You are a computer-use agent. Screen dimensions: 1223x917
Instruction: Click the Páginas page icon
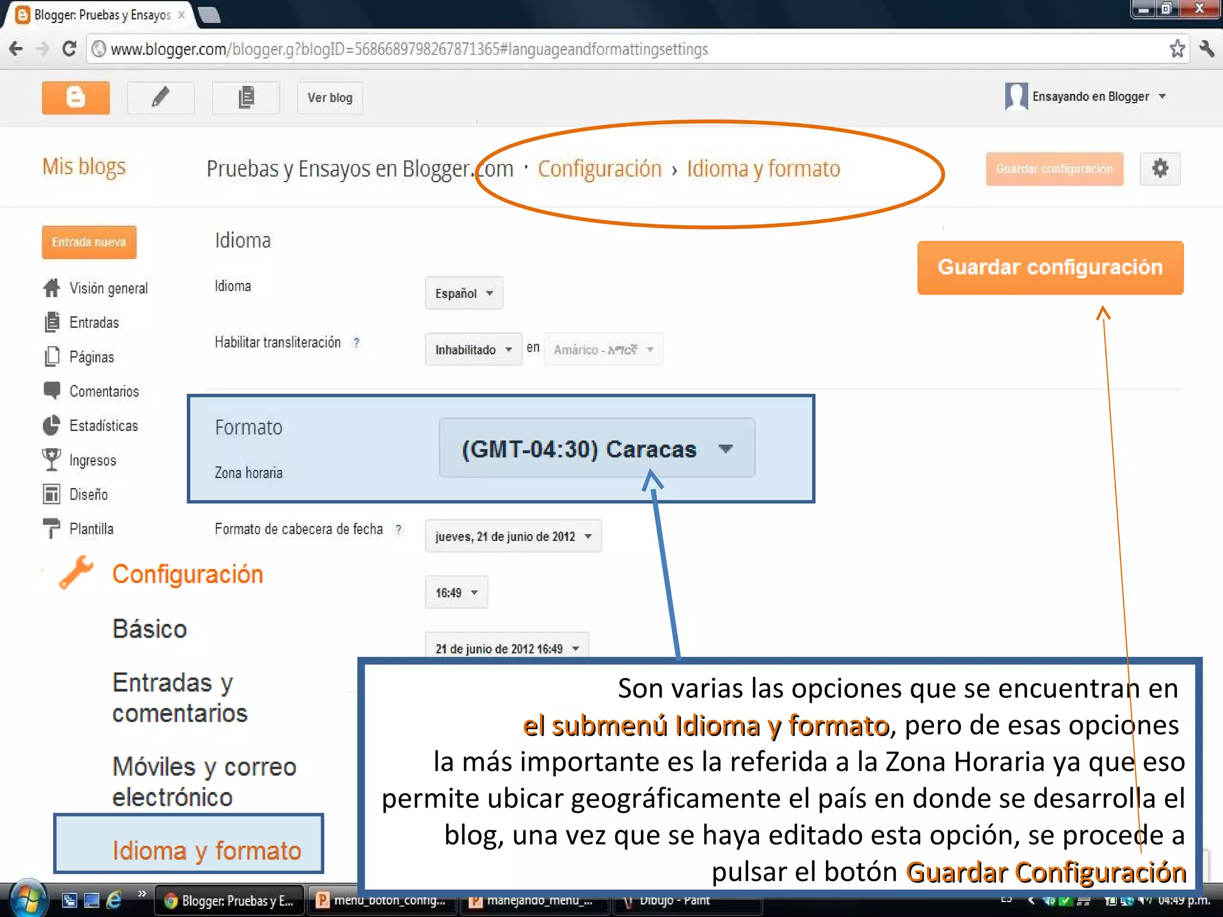pyautogui.click(x=52, y=356)
